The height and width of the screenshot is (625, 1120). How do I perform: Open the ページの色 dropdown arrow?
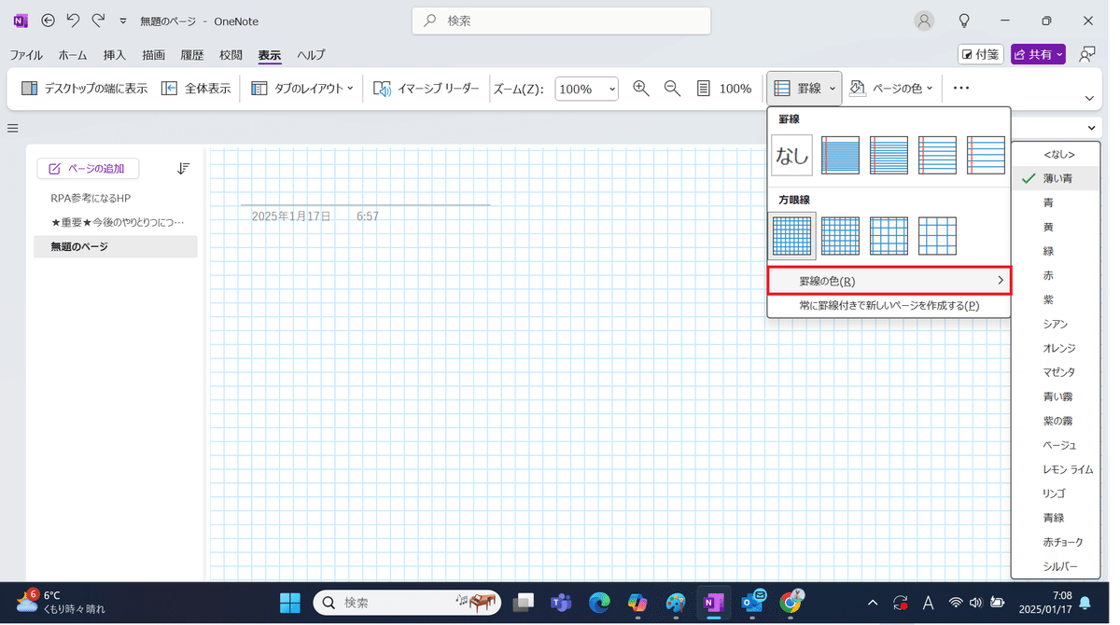930,88
